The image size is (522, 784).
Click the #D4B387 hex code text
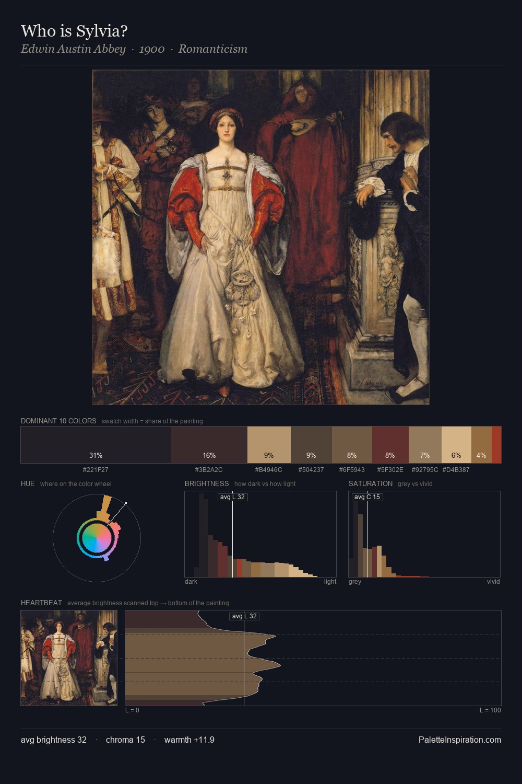point(456,470)
